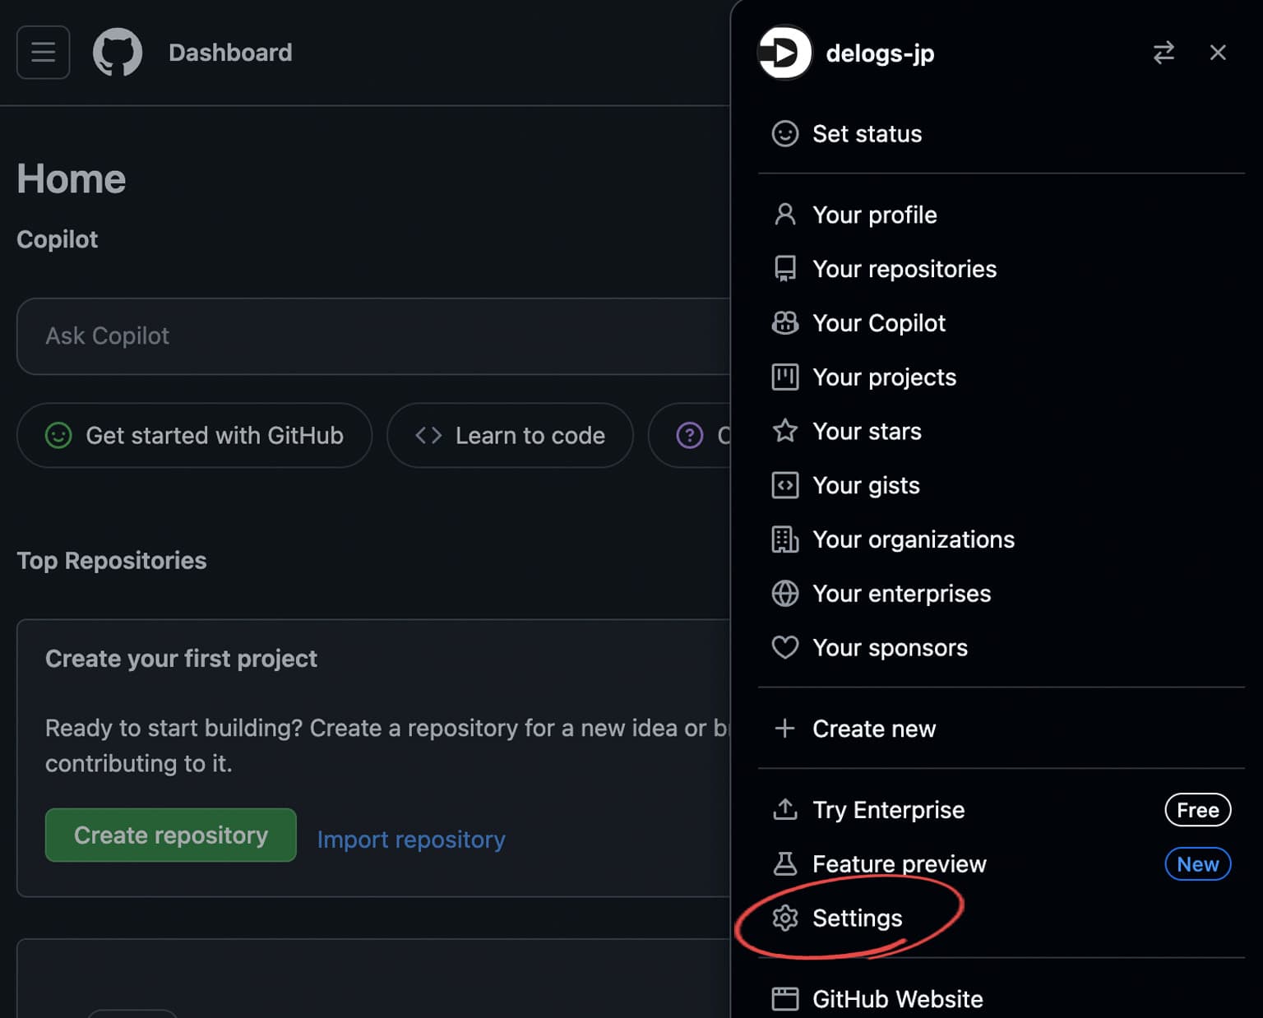Click Create your first project heading
The width and height of the screenshot is (1263, 1018).
(181, 659)
